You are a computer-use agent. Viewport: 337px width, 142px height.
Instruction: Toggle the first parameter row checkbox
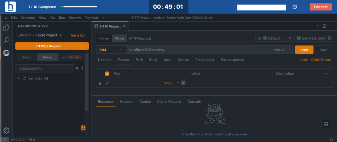pos(107,83)
